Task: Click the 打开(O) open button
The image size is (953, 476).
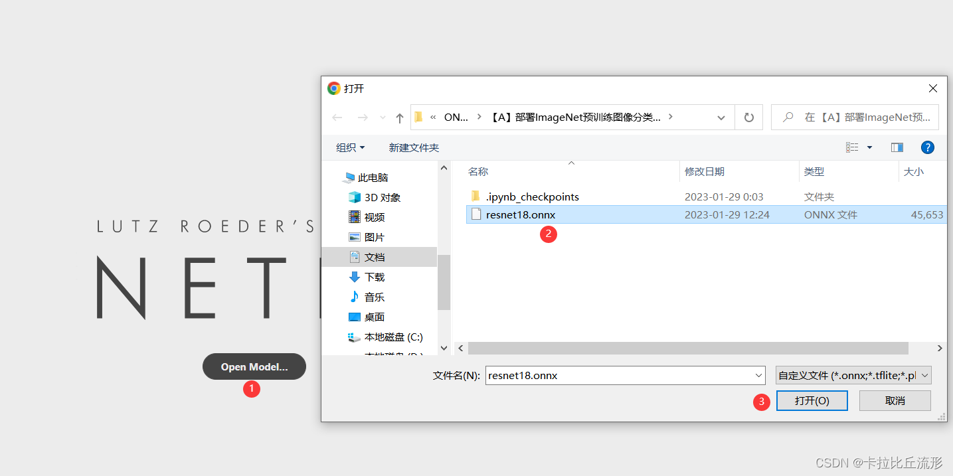Action: [812, 400]
